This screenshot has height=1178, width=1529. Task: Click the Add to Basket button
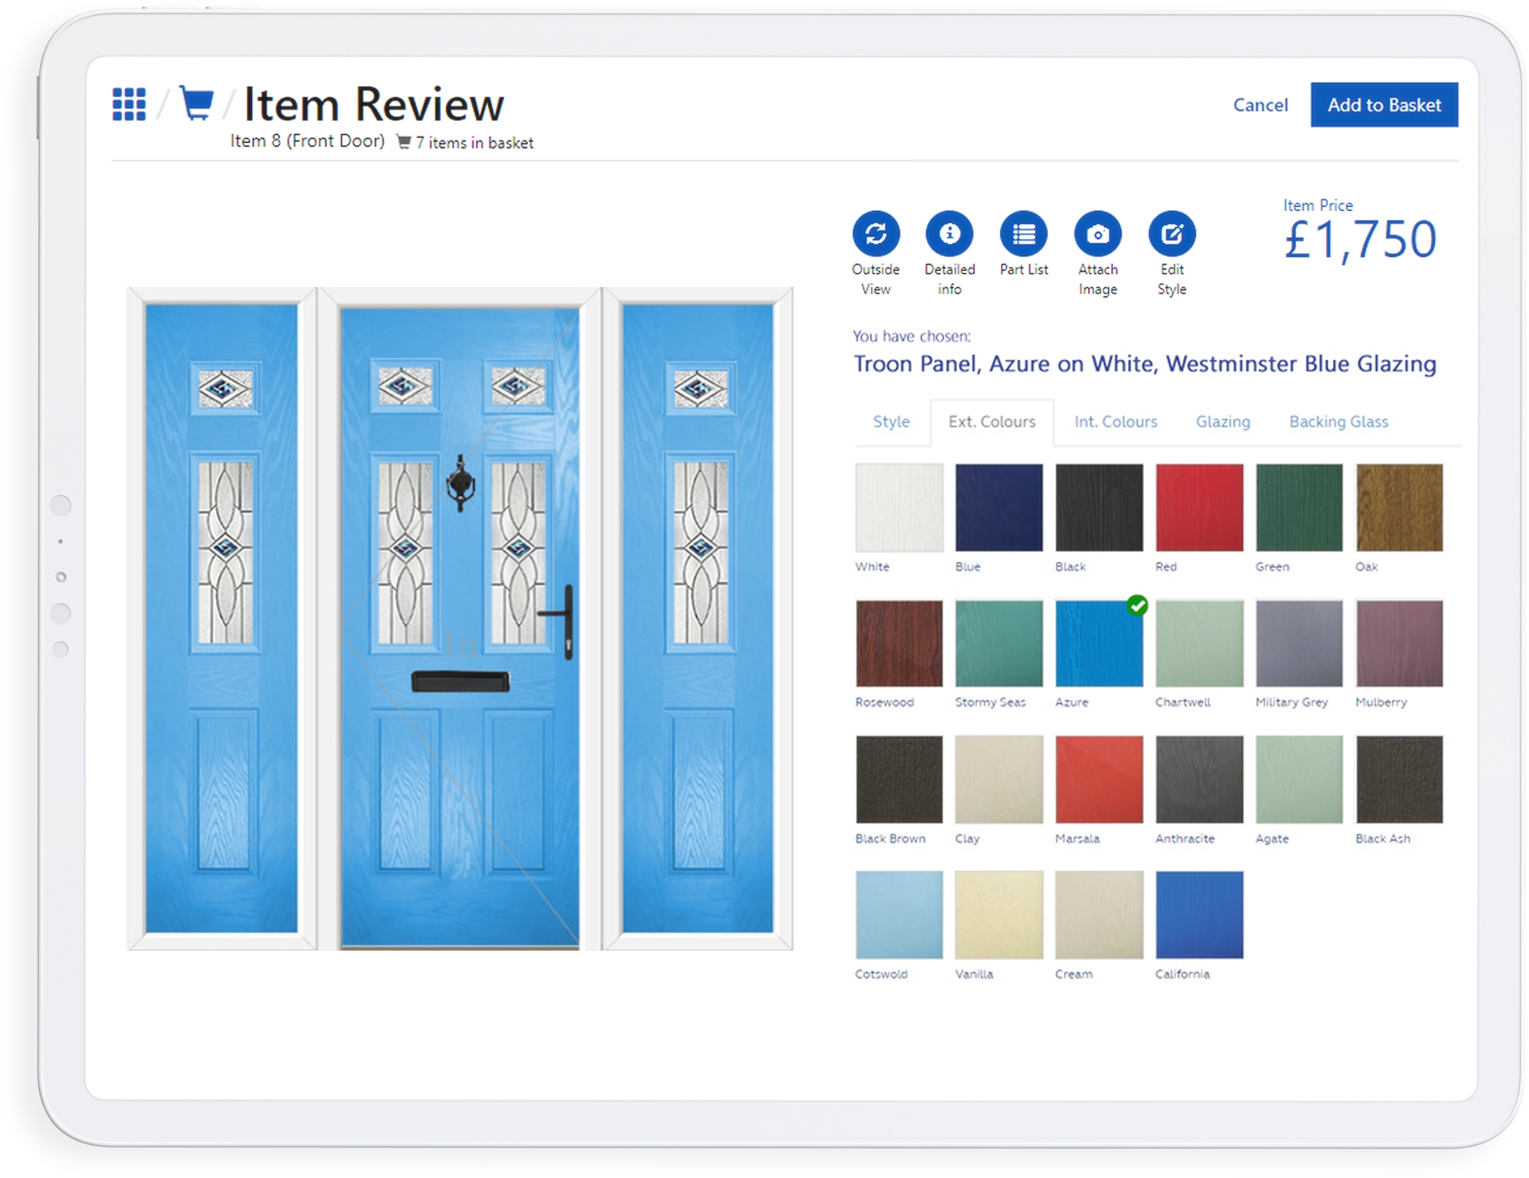click(1384, 105)
